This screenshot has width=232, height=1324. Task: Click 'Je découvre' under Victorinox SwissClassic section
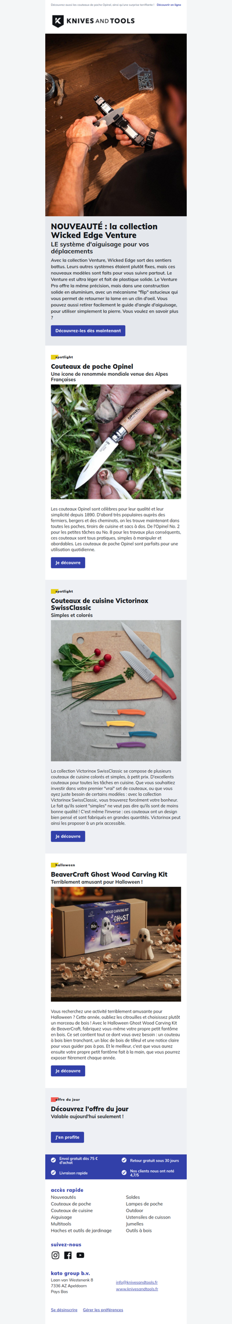(x=68, y=836)
